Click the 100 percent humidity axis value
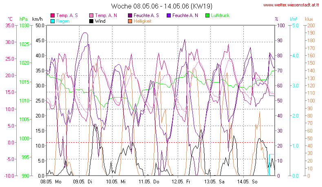The width and height of the screenshot is (322, 187). (281, 25)
